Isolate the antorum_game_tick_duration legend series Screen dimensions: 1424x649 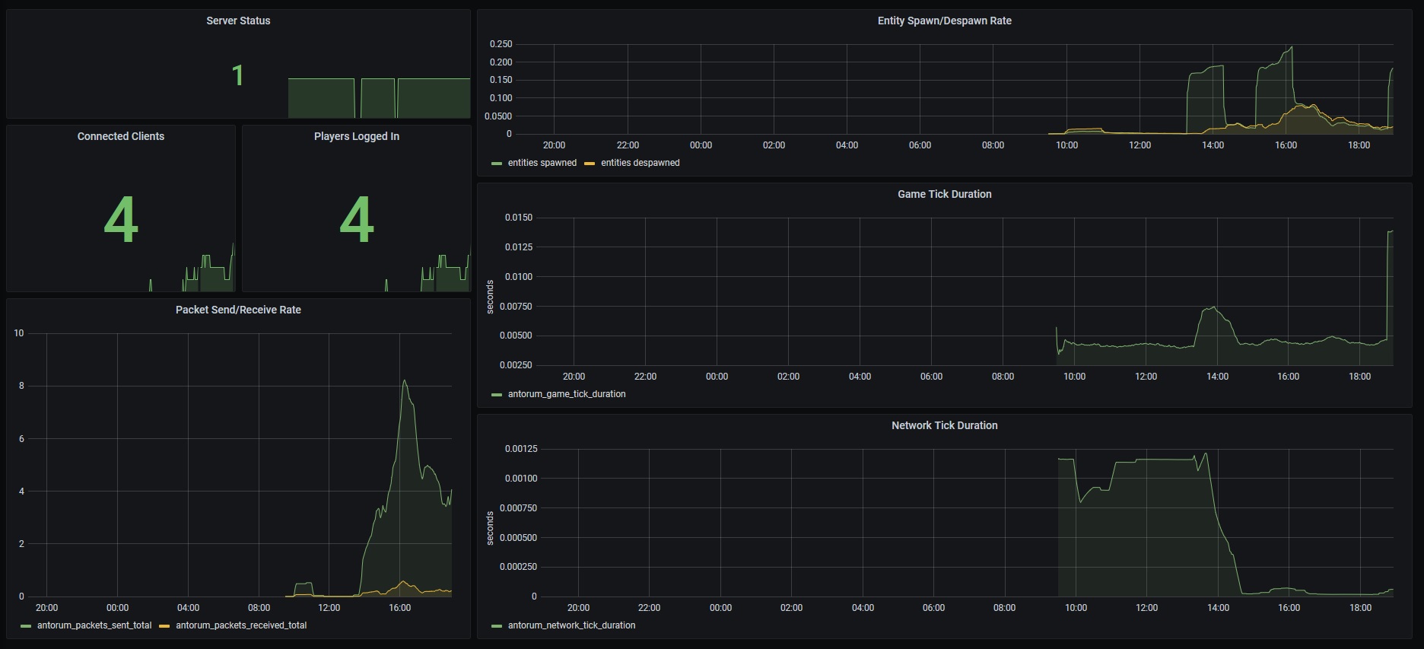(x=567, y=394)
